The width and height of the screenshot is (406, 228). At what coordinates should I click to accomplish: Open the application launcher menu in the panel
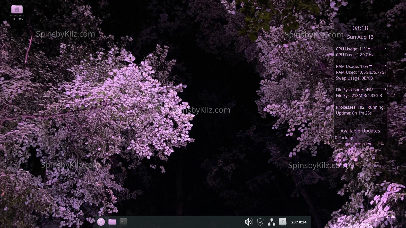click(x=101, y=222)
